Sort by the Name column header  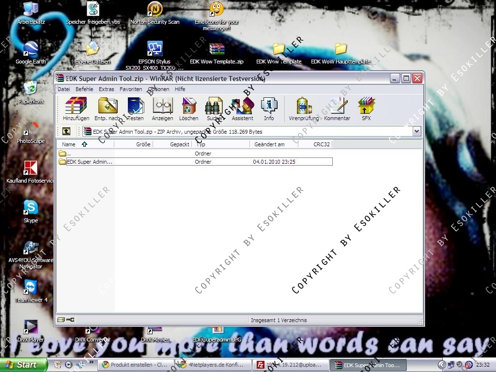tap(85, 144)
